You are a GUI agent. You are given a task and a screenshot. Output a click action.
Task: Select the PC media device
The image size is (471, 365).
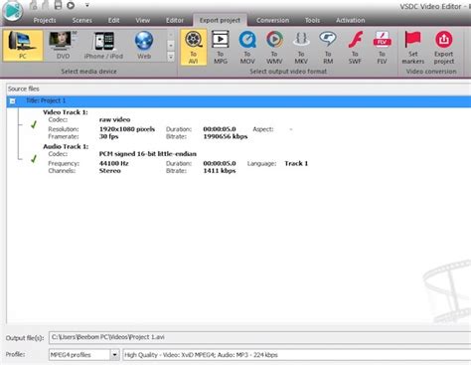[x=23, y=45]
